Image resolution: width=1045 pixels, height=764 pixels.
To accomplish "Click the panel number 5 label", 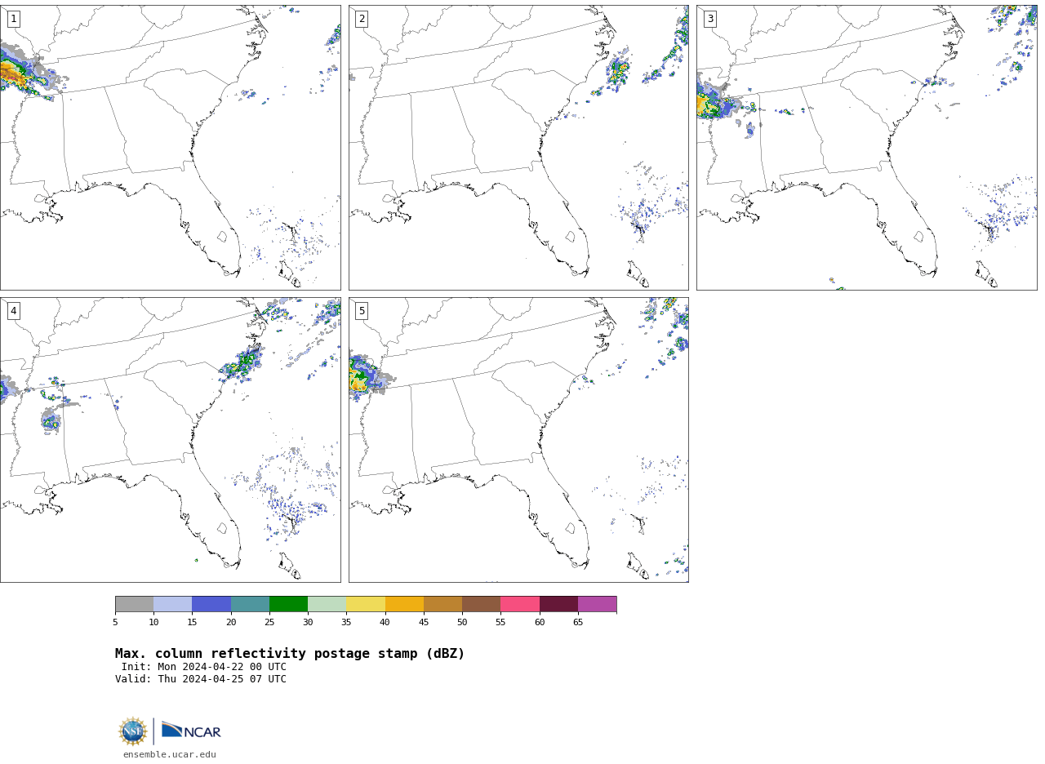I will [x=362, y=311].
